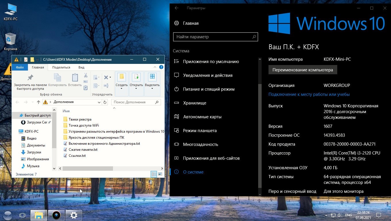Open the Settings gear on the taskbar
Viewport: 391px width, 221px height.
tap(74, 215)
